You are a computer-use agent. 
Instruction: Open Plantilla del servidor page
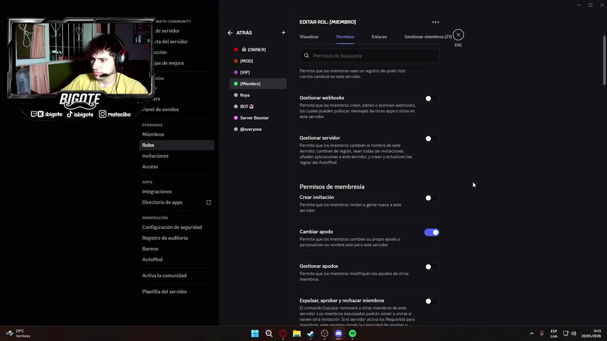(176, 292)
